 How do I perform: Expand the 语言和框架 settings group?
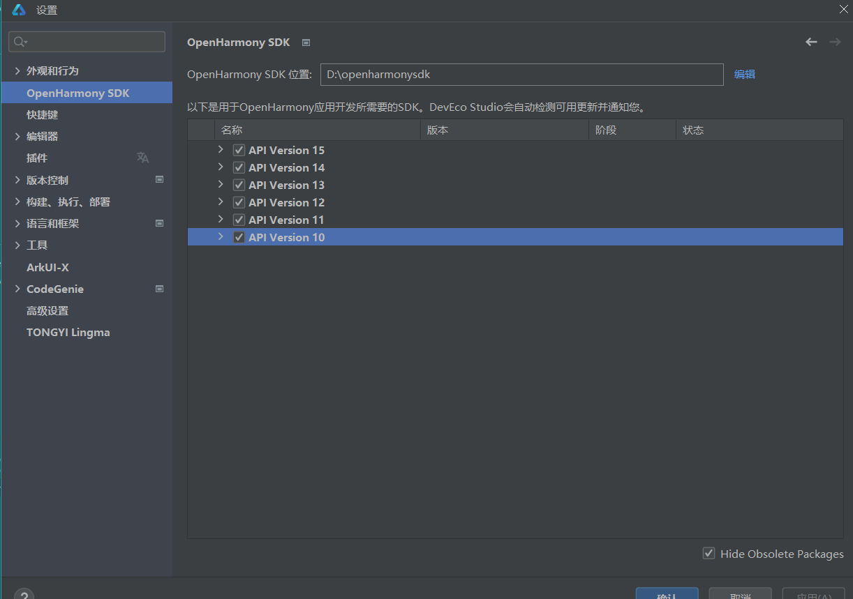coord(17,223)
